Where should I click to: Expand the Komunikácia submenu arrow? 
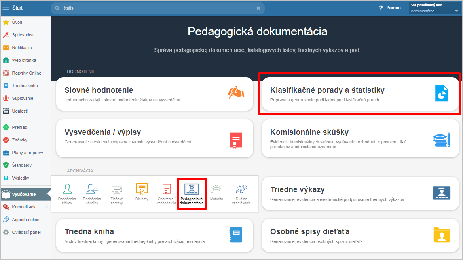click(x=47, y=207)
